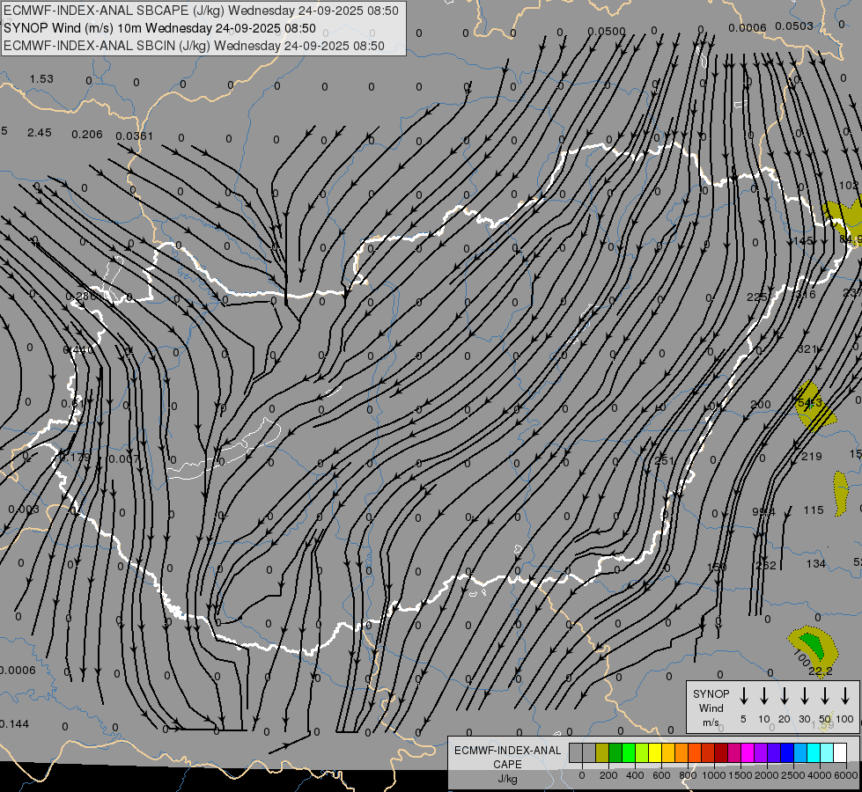This screenshot has width=862, height=792.
Task: Click the CAPE value 321
Action: click(x=807, y=348)
